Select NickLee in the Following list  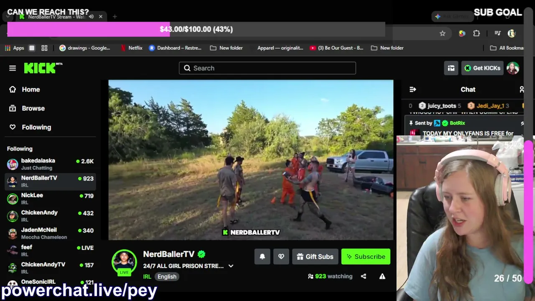click(x=50, y=199)
